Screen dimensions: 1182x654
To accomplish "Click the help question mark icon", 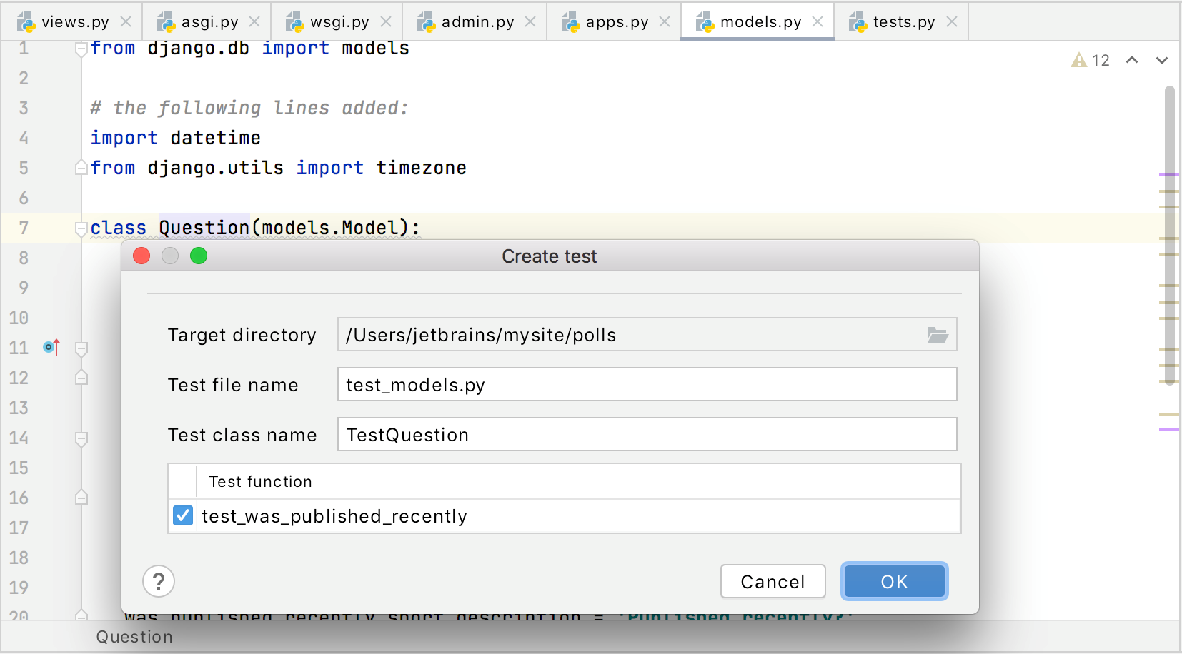I will click(x=159, y=581).
